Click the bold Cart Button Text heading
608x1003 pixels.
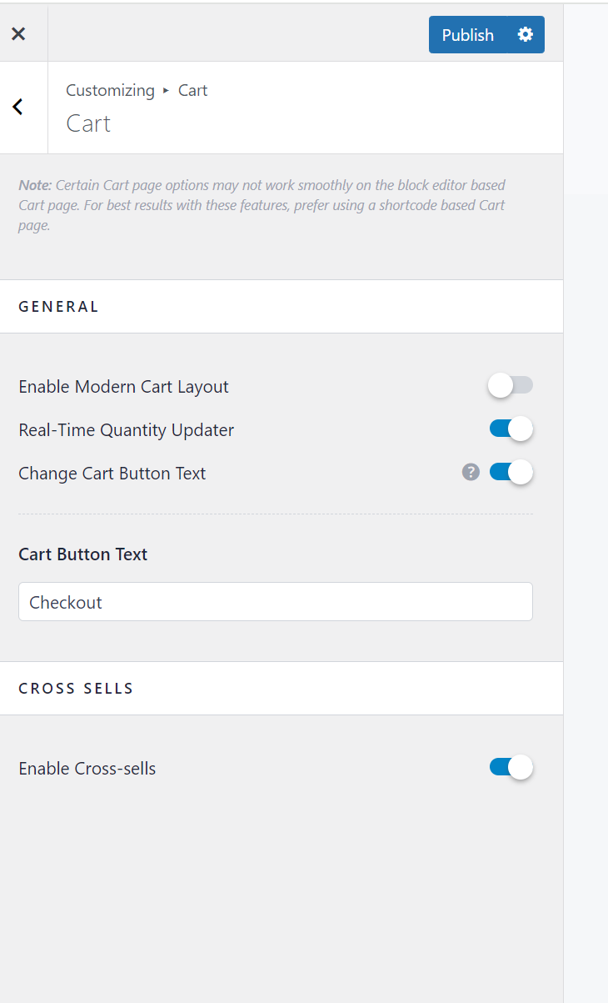(x=82, y=554)
